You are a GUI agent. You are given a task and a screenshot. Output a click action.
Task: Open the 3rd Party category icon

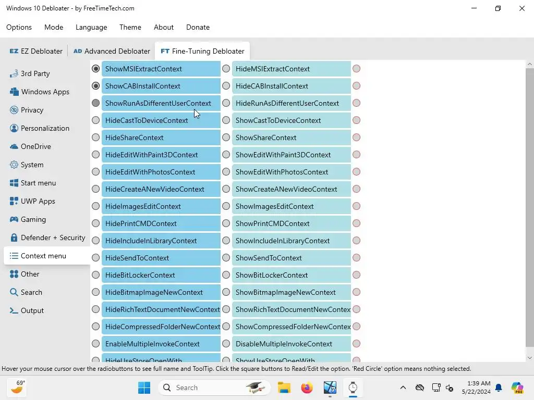pos(14,73)
